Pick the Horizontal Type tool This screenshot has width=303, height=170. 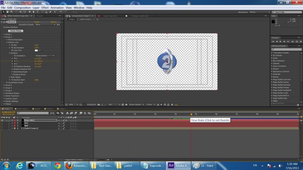click(38, 12)
